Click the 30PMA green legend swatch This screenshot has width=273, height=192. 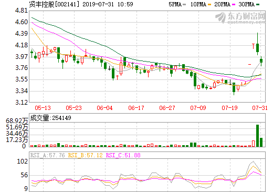(258, 4)
